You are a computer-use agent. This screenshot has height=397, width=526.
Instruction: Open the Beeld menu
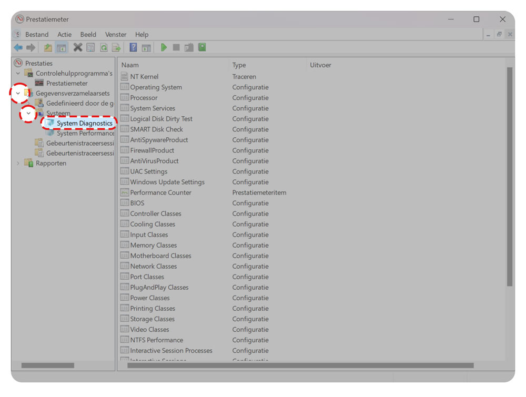88,34
